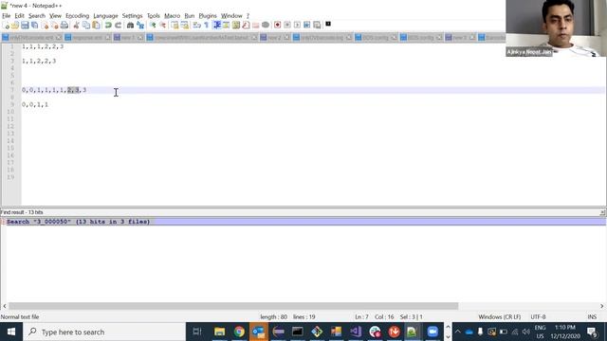607x341 pixels.
Task: Click the Open file toolbar icon
Action: coord(15,26)
